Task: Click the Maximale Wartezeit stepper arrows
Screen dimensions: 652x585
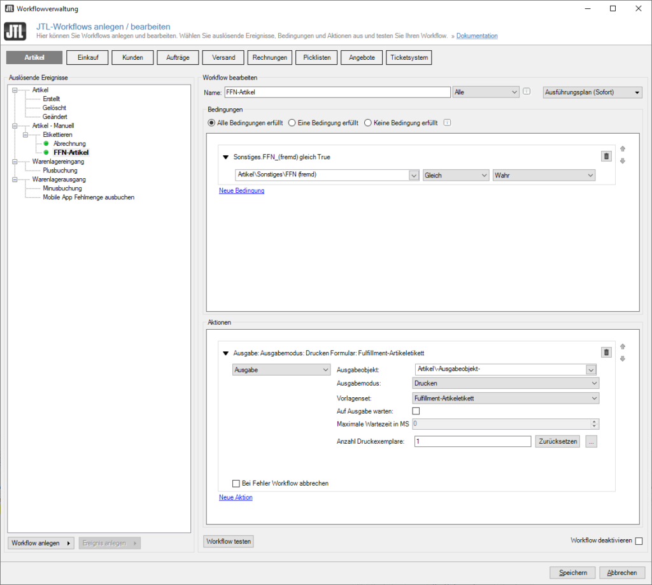Action: click(593, 424)
